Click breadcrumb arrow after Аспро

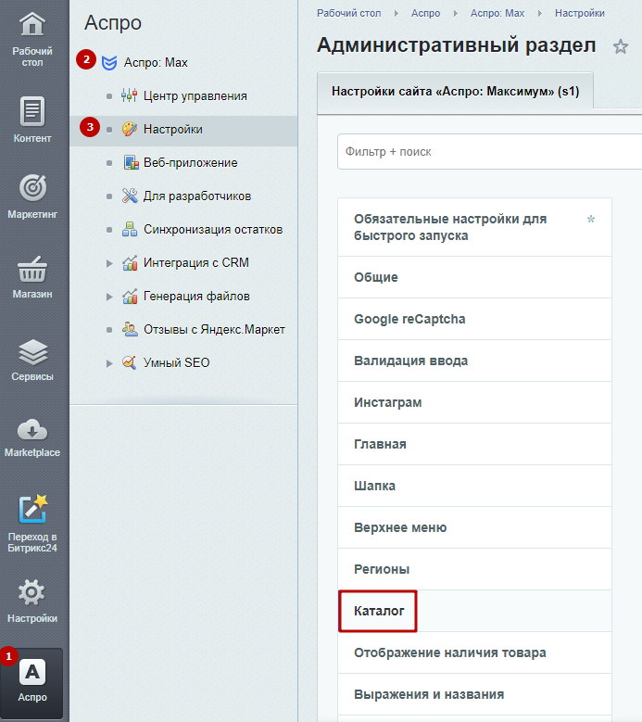click(x=456, y=13)
